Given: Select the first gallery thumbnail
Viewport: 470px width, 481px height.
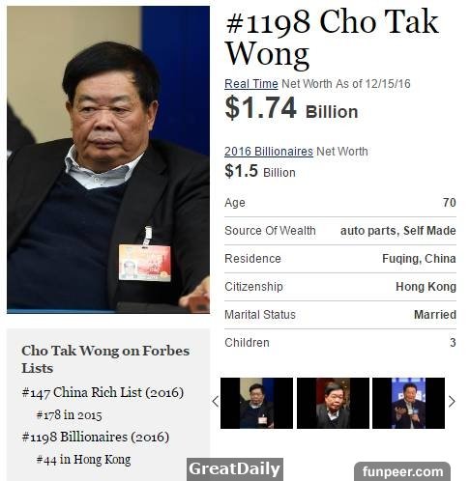Looking at the screenshot, I should (x=256, y=403).
